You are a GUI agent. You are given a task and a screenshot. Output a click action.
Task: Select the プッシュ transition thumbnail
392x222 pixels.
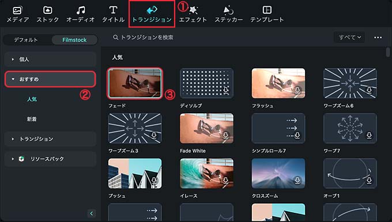[x=135, y=173]
